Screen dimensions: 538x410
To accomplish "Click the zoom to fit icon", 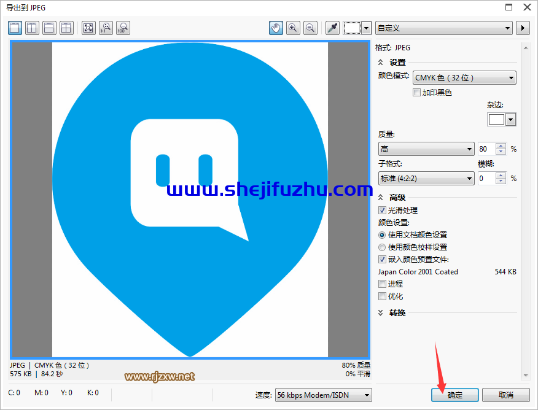I will 88,28.
